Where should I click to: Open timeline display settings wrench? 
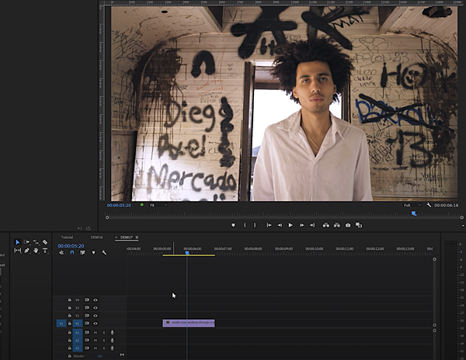click(x=104, y=252)
